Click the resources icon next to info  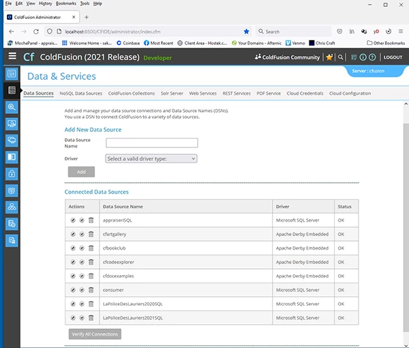(x=354, y=57)
